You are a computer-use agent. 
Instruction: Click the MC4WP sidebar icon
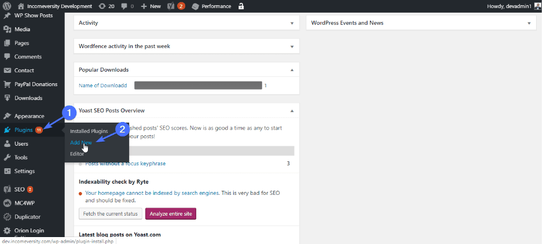pos(8,203)
